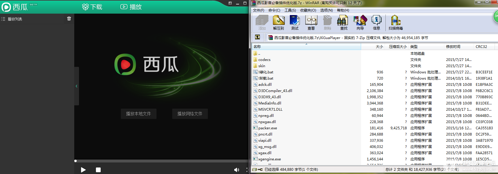
Task: Click the 解压到 (Extract To) toolbar icon
Action: point(279,23)
